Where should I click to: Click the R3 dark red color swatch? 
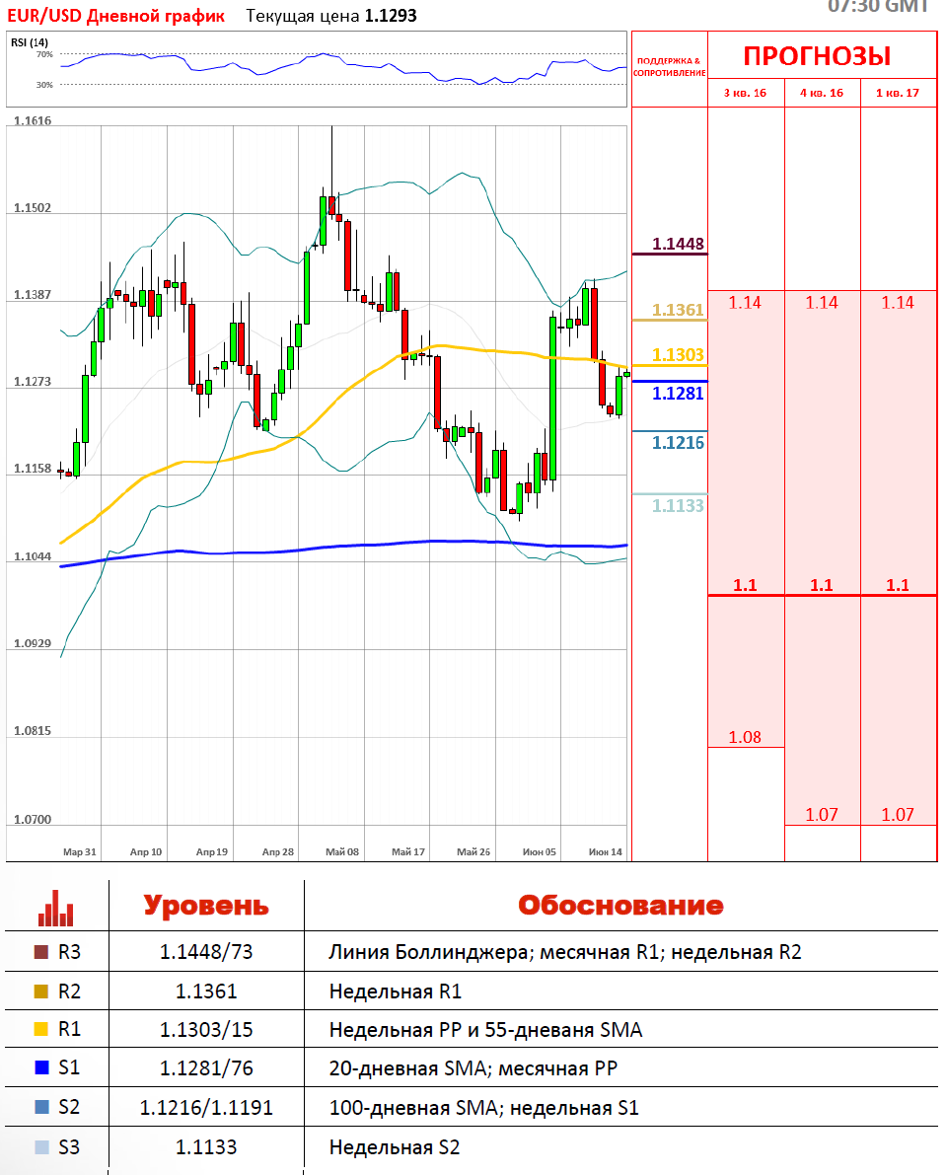coord(42,952)
